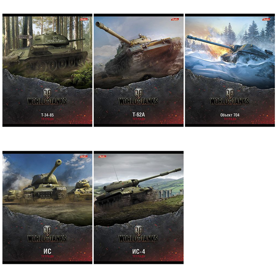278x278 pixels.
Task: Open the T-34-85 notebook cover thumbnail
Action: coord(47,70)
